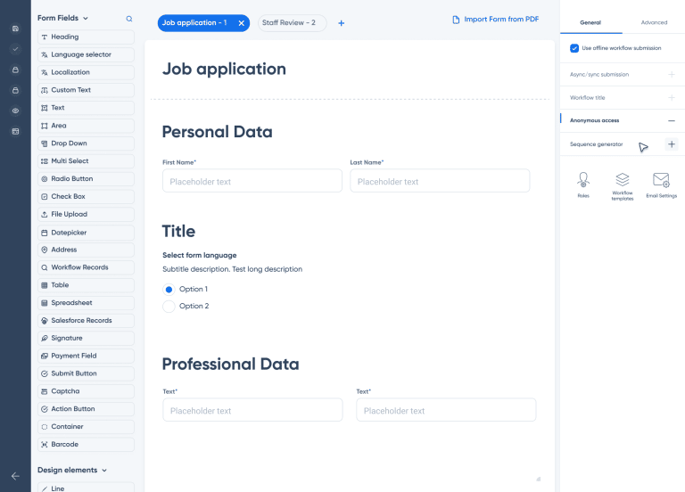
Task: Click the First Name input field
Action: pyautogui.click(x=252, y=181)
